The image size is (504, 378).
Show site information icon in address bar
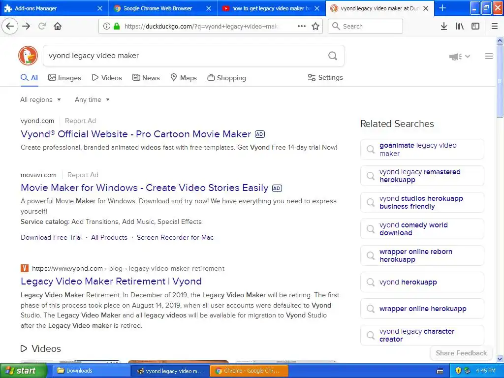107,27
